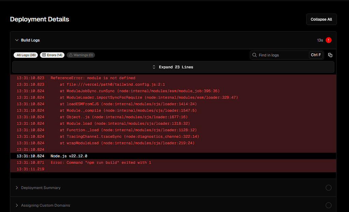
Task: Click the magnifier icon in the search box
Action: pos(254,55)
